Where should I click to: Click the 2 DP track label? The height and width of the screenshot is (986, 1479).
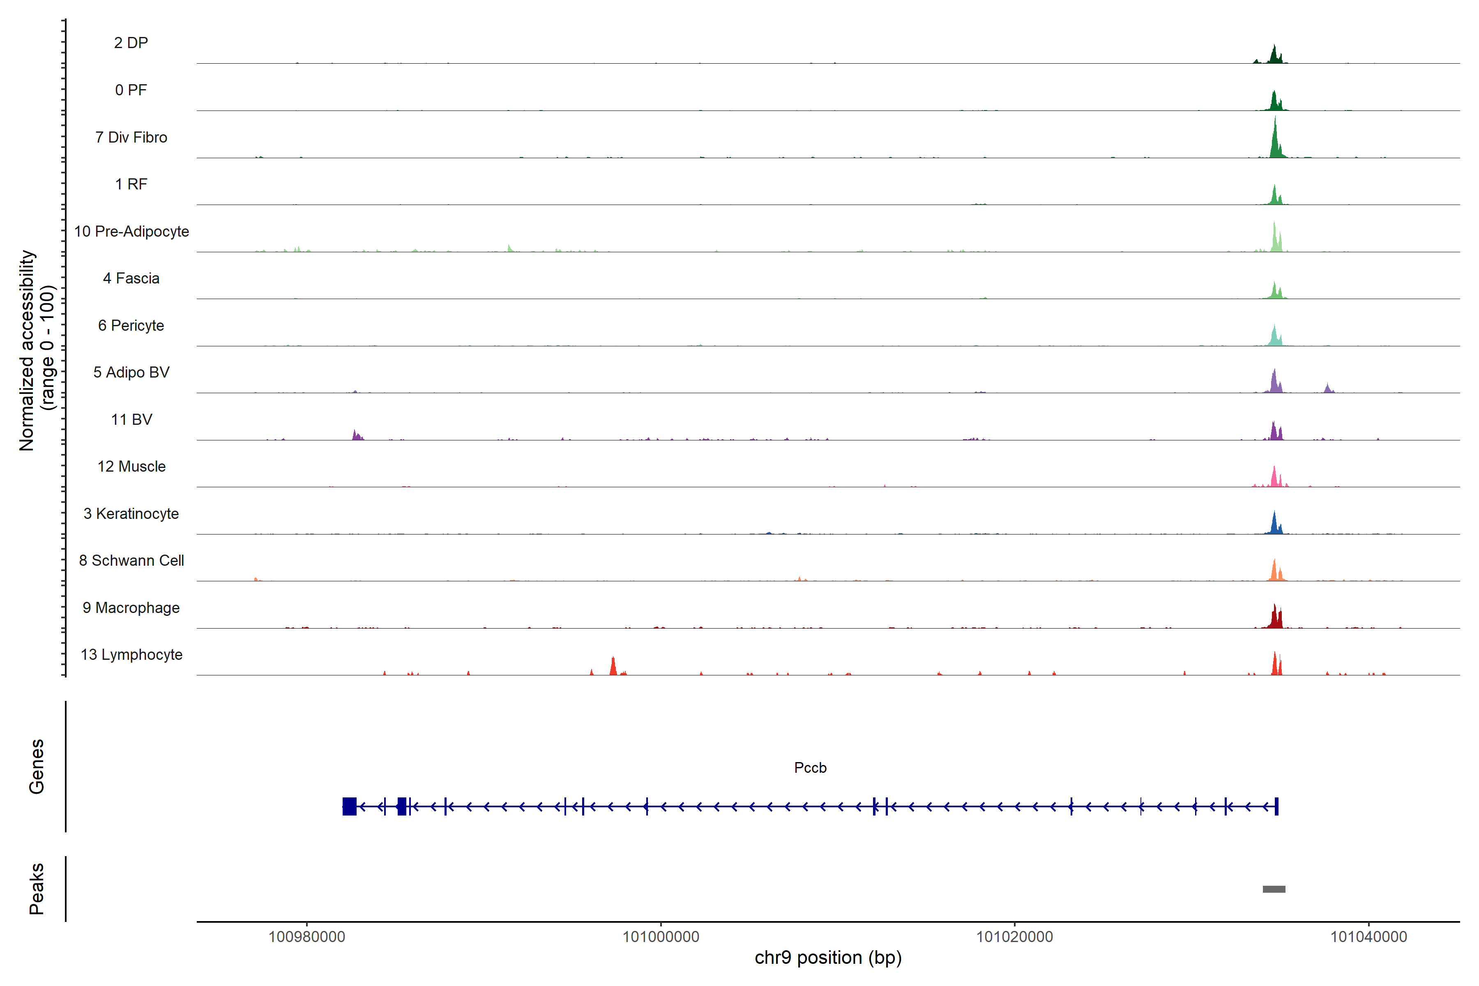131,43
